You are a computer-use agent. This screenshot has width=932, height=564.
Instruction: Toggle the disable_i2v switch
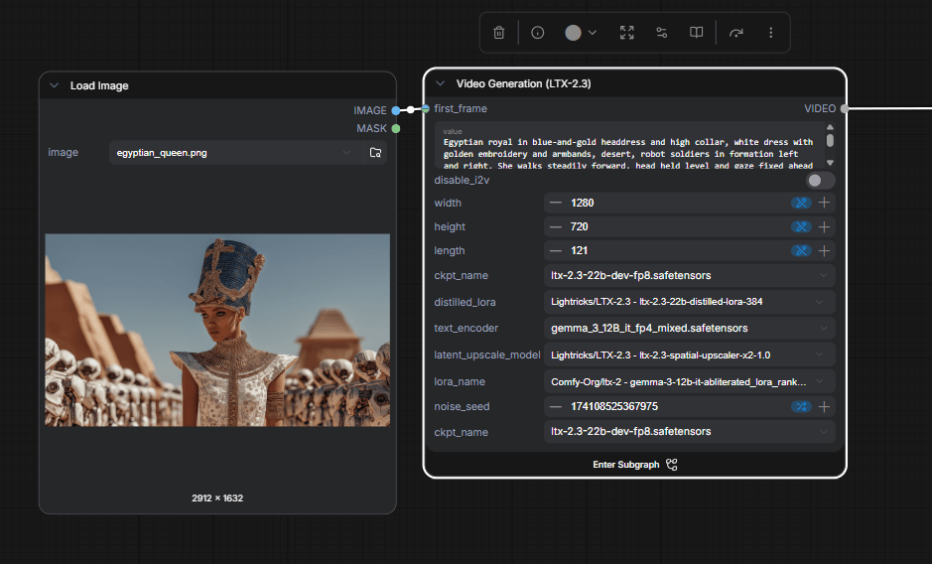[x=820, y=181]
